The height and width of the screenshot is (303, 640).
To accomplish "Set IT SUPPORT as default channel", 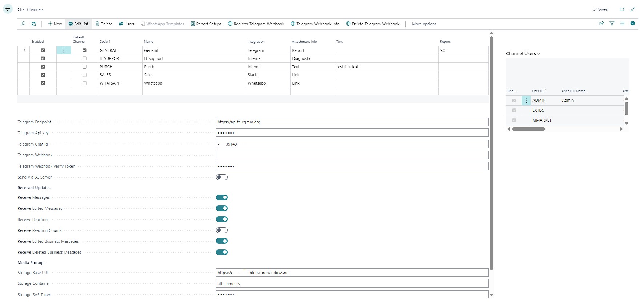I will [x=84, y=58].
